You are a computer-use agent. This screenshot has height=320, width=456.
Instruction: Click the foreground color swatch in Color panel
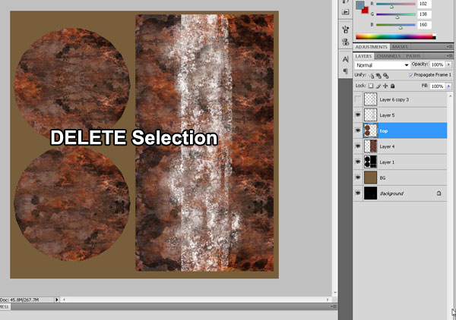tap(359, 5)
